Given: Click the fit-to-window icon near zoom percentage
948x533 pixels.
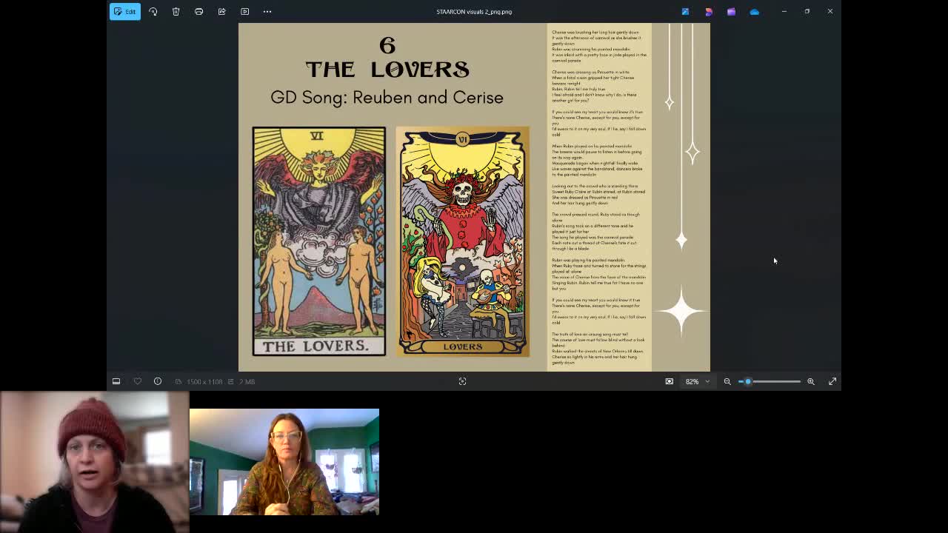Looking at the screenshot, I should 669,381.
